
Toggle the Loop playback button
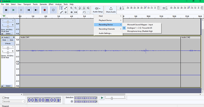pos(53,10)
